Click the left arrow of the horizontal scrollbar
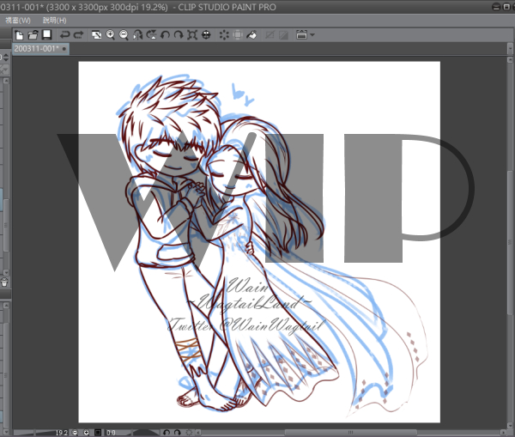This screenshot has width=515, height=437. (198, 433)
